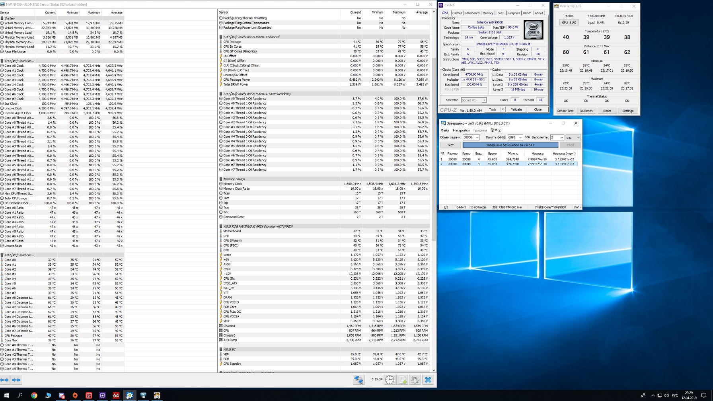
Task: Click the ASUS EC group icon in HWiNFO
Action: point(221,349)
